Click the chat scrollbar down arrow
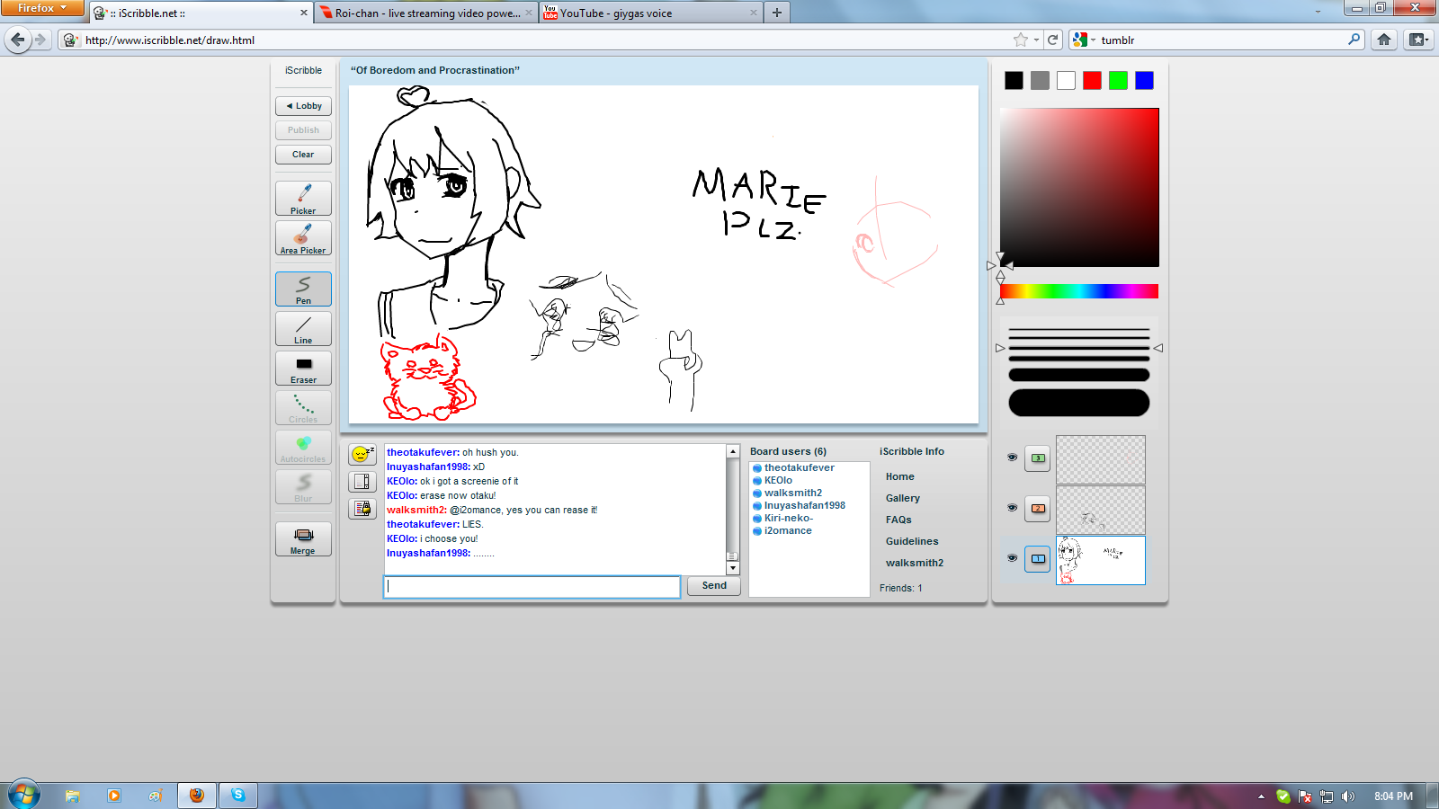 click(x=733, y=568)
